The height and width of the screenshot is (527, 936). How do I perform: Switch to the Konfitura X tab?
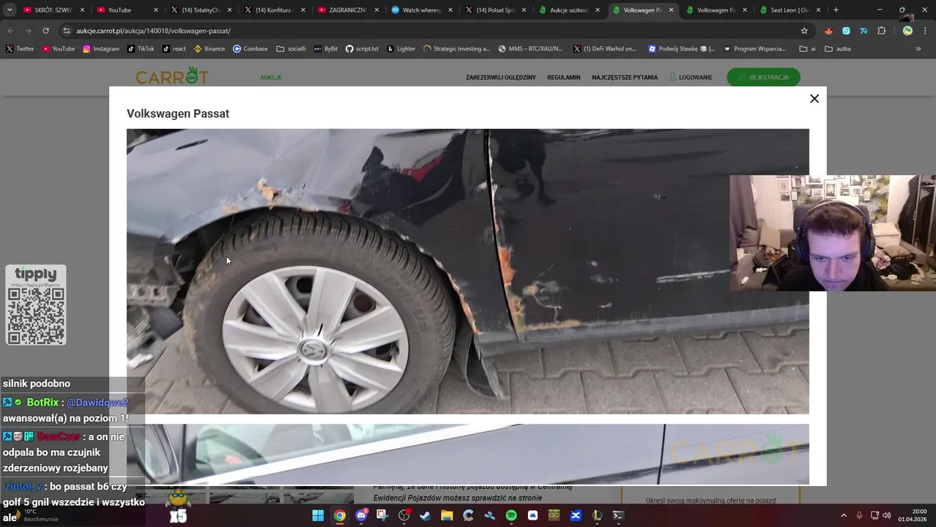point(274,10)
